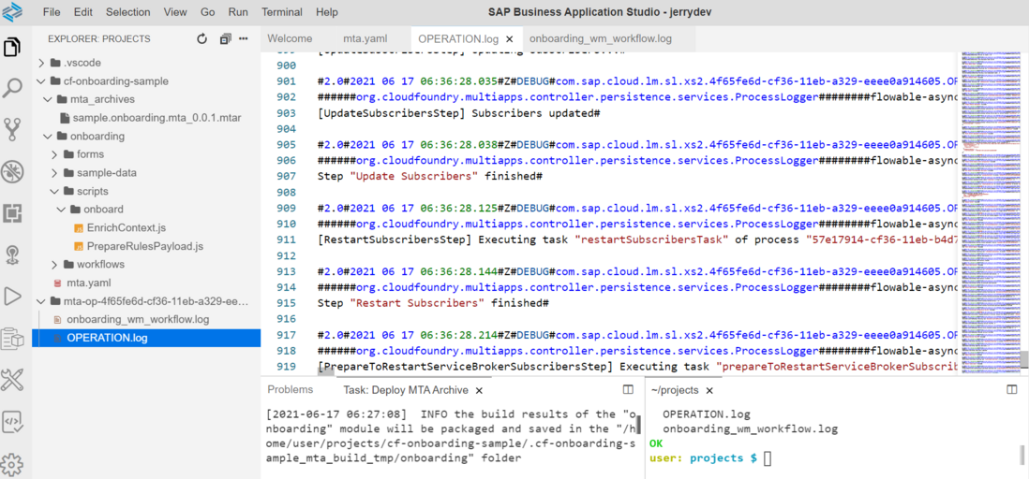Open the Cloud Foundry targets lightbulb icon
The height and width of the screenshot is (479, 1029).
pos(12,254)
